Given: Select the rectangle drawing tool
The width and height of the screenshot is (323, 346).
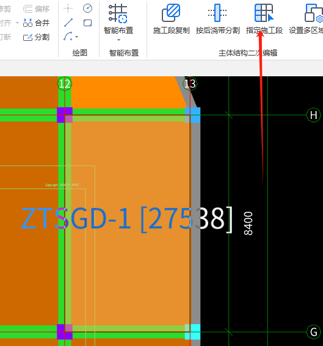Looking at the screenshot, I should (x=88, y=23).
